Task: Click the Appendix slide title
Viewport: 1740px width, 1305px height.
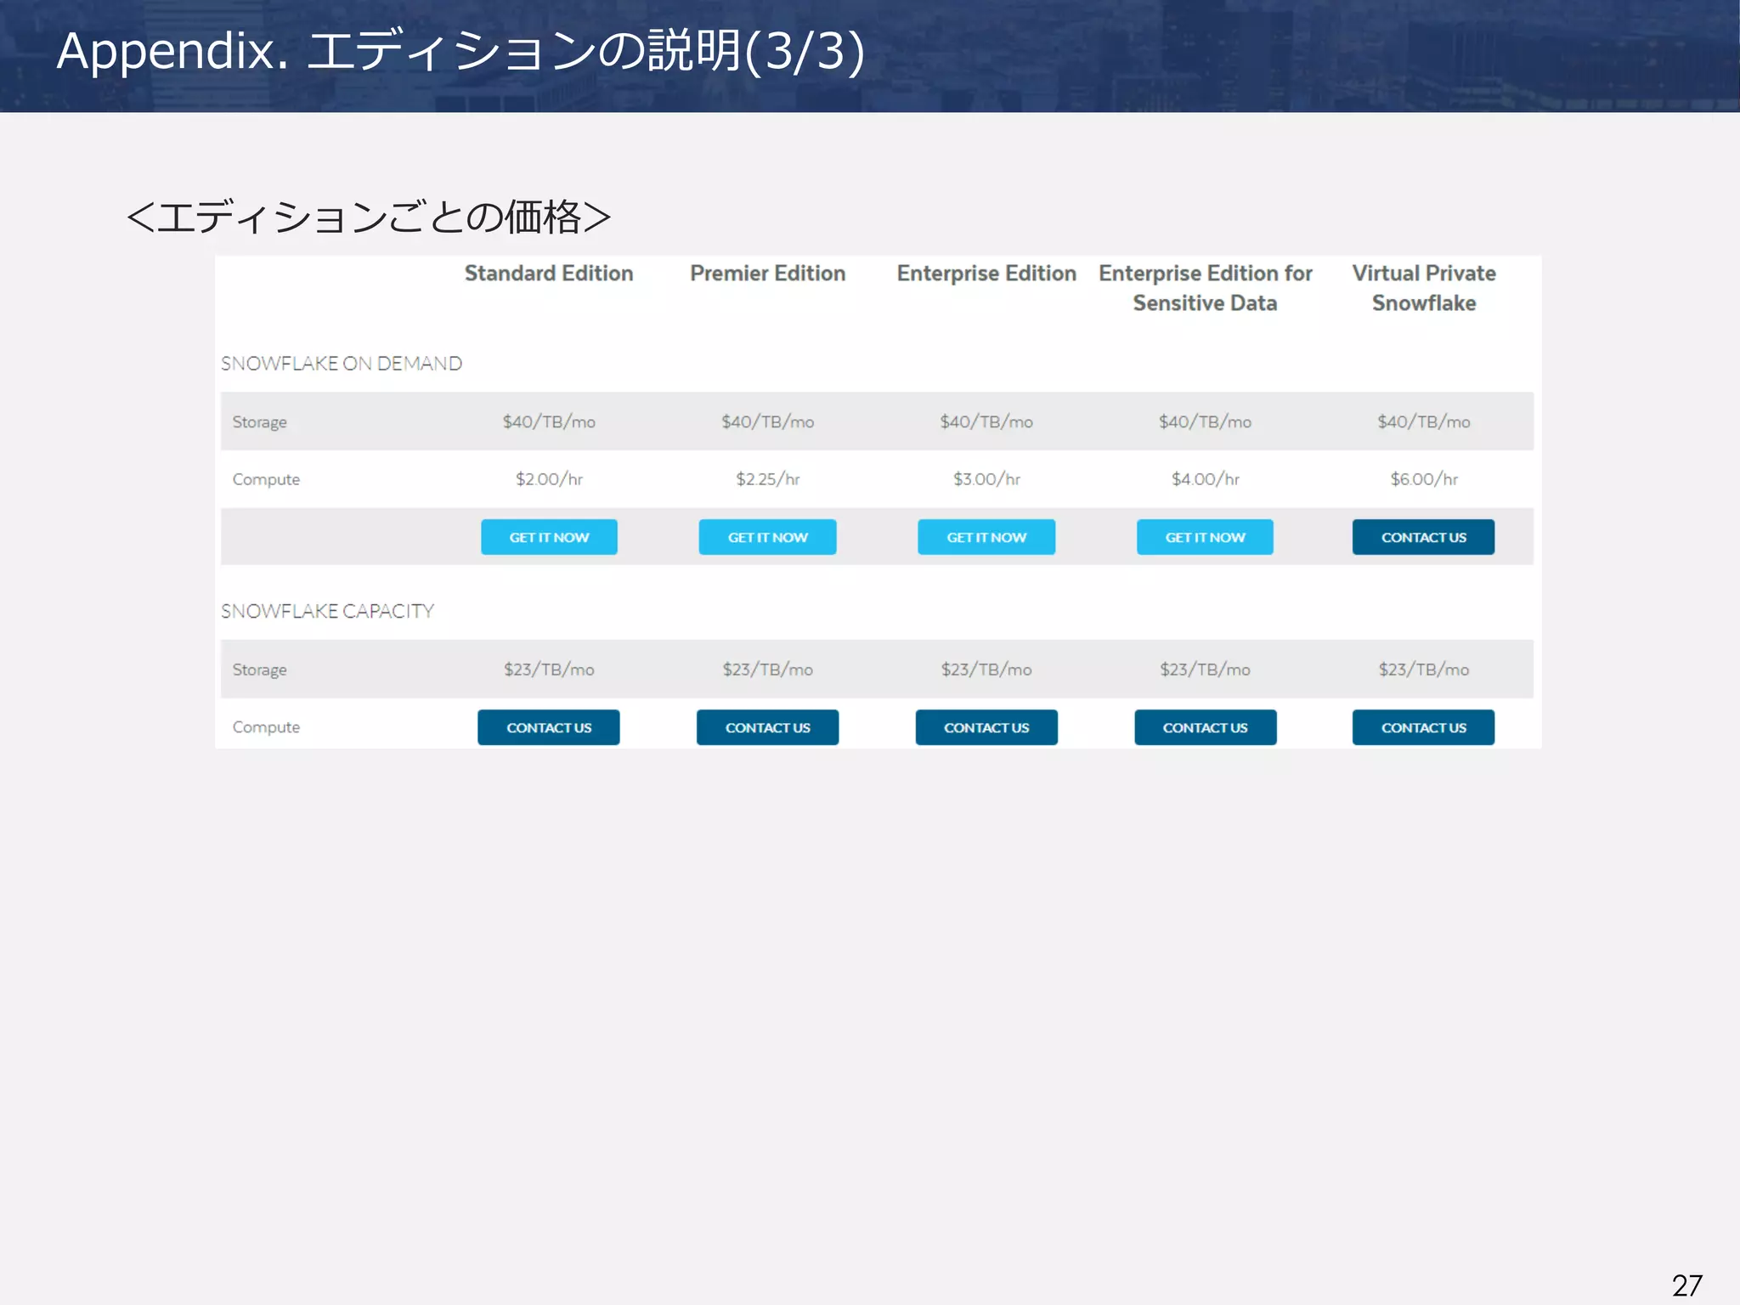Action: click(x=460, y=51)
